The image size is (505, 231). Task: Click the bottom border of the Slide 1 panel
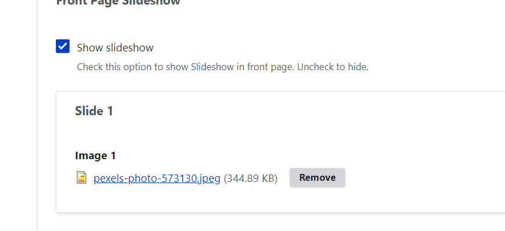tap(274, 212)
